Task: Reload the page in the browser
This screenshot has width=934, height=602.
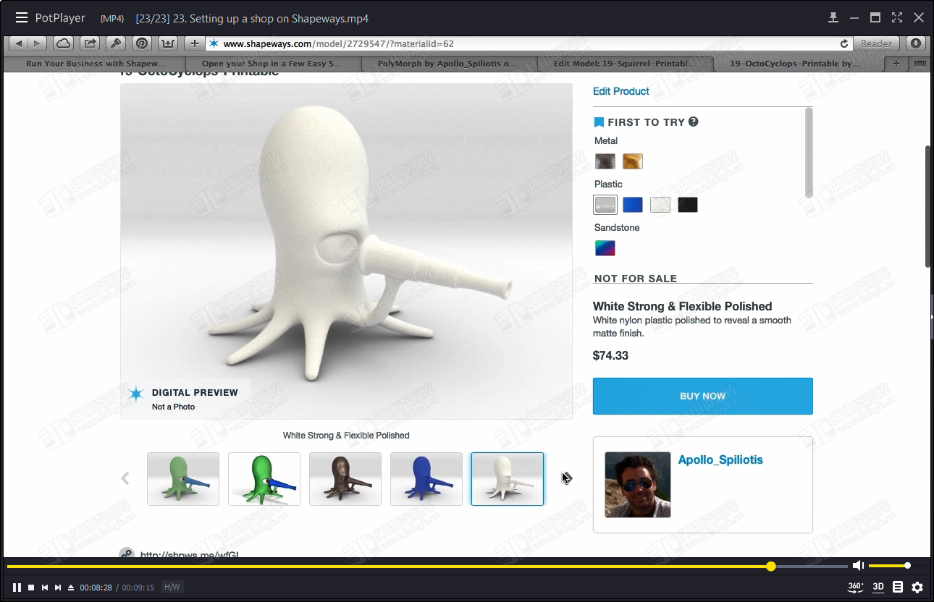Action: point(844,43)
